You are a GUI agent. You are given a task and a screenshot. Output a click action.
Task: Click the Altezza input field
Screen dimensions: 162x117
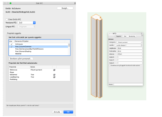click(130, 54)
